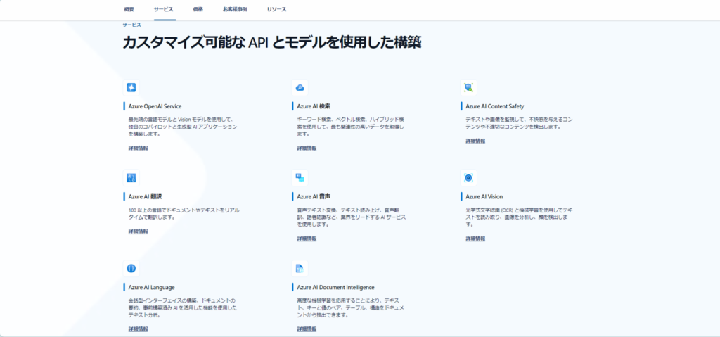Click the Azure AI 音声 heading
This screenshot has height=337, width=720.
[x=314, y=196]
